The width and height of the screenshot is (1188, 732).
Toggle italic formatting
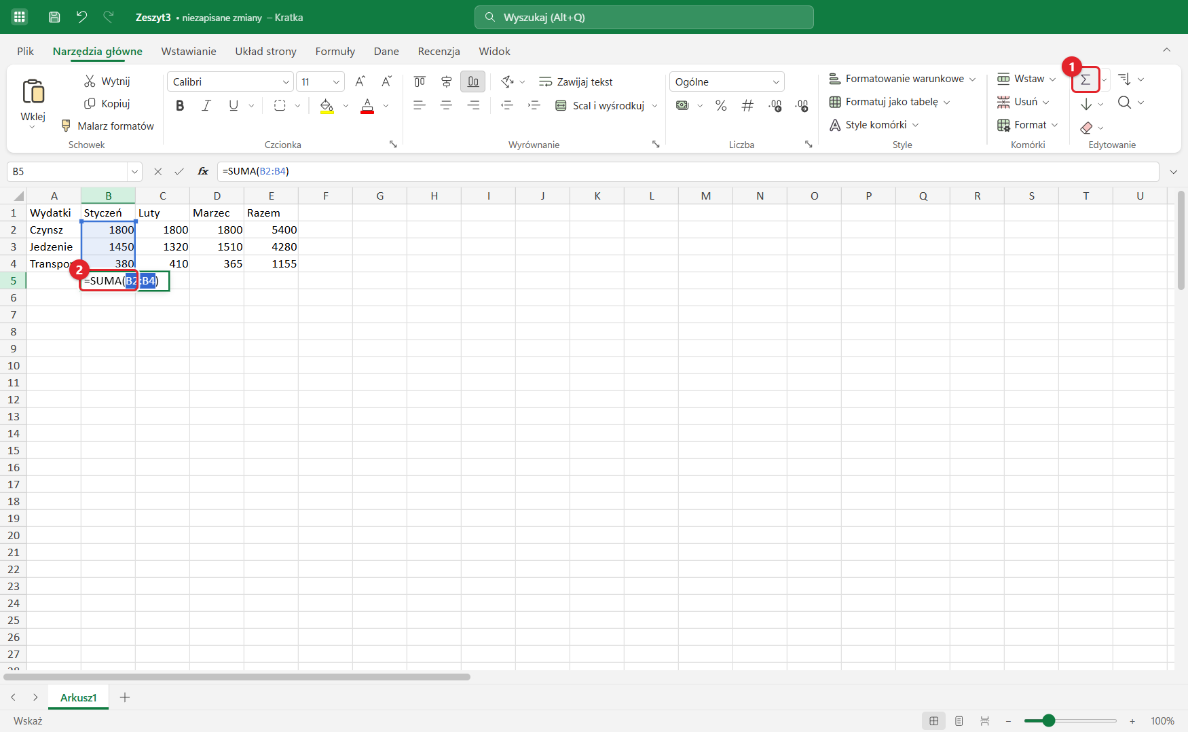point(206,105)
